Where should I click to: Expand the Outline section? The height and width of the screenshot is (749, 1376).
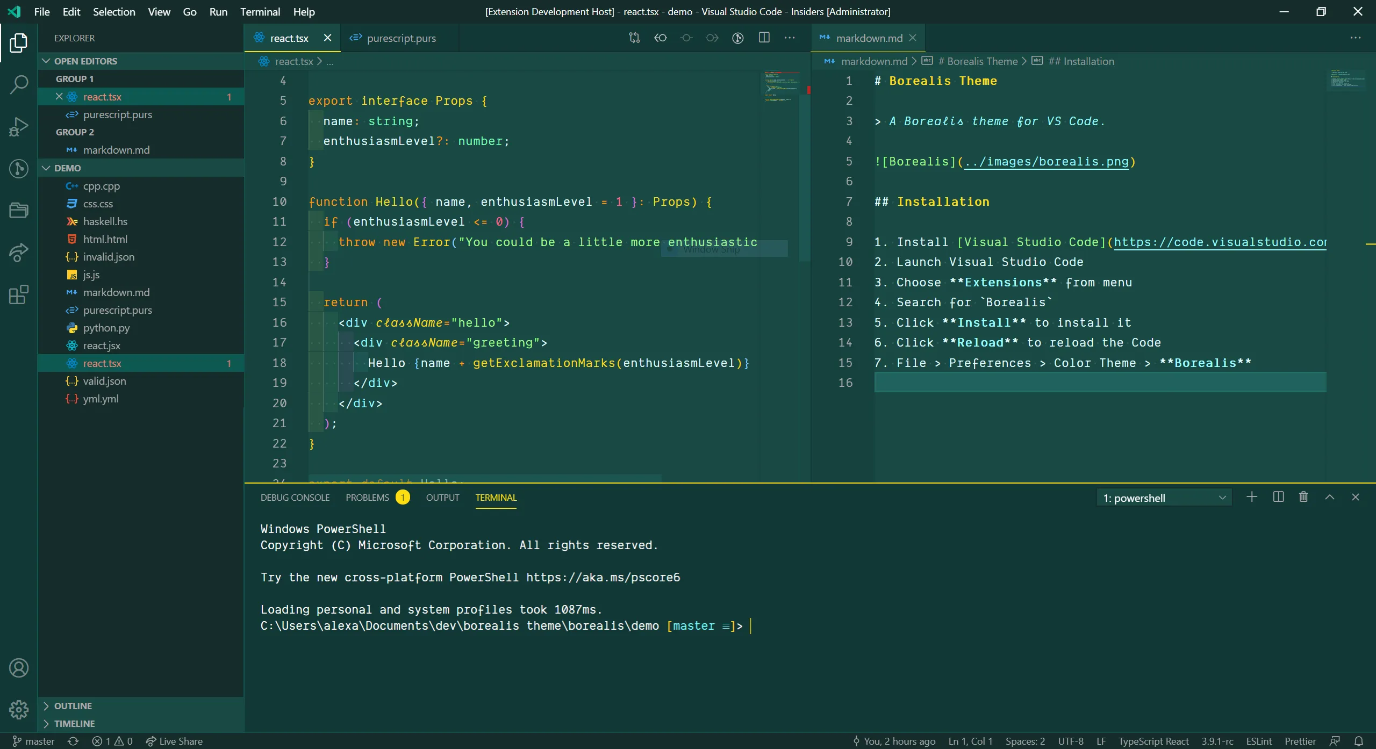click(141, 705)
